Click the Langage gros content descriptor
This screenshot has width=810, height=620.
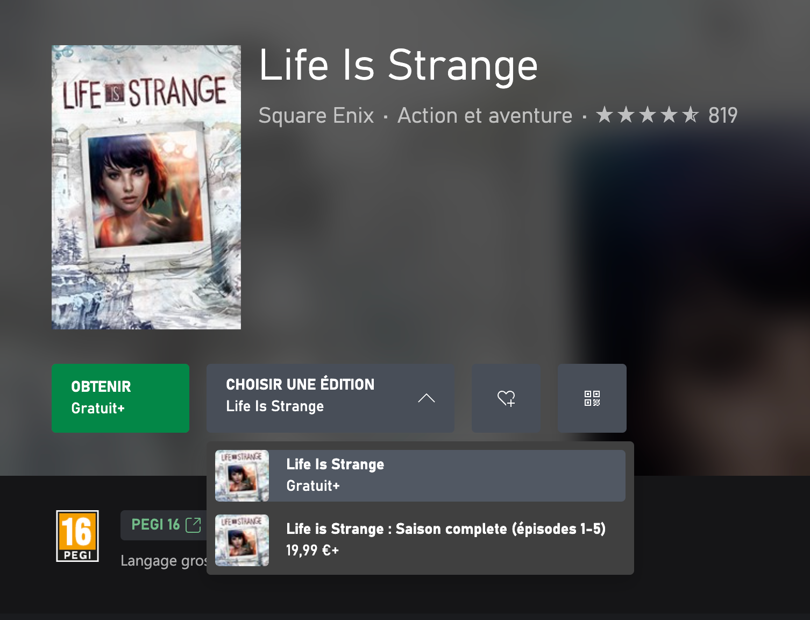(x=164, y=561)
